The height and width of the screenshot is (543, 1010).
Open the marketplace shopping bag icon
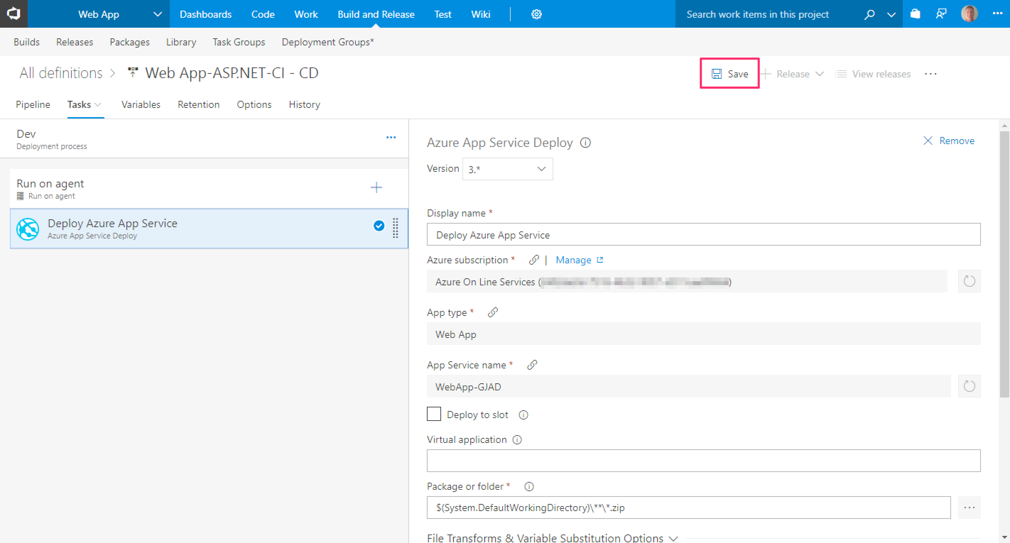coord(915,15)
